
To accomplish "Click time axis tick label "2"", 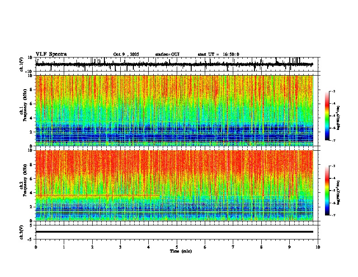I will [92, 247].
